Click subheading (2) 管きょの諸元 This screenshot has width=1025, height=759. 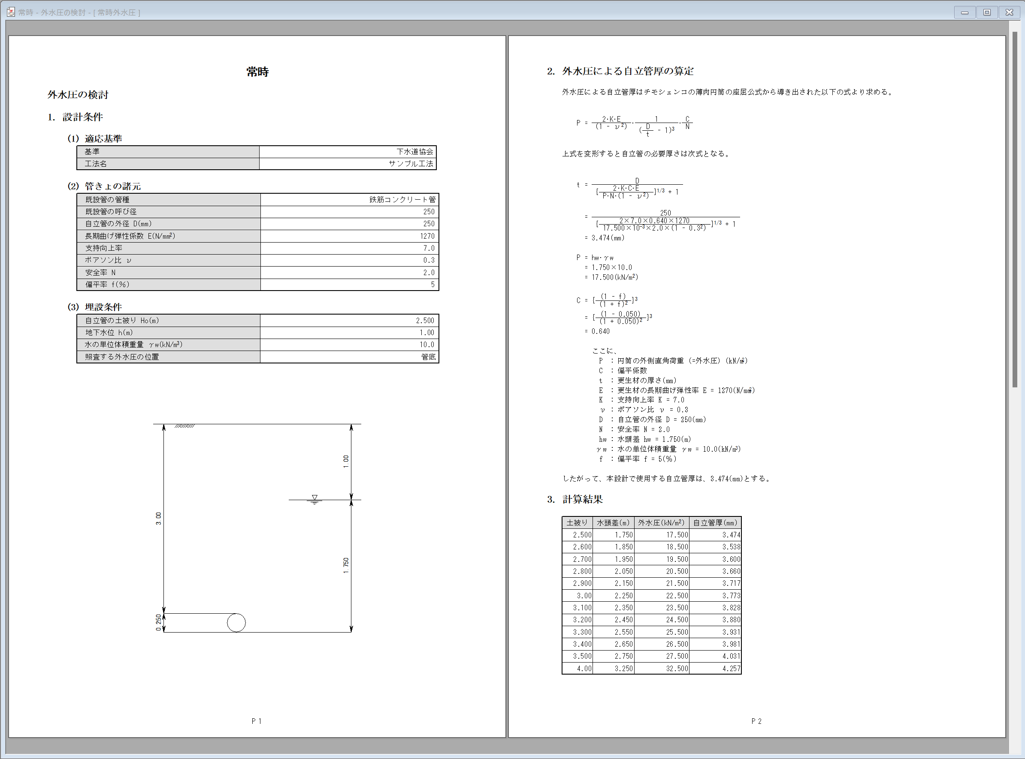(x=104, y=186)
